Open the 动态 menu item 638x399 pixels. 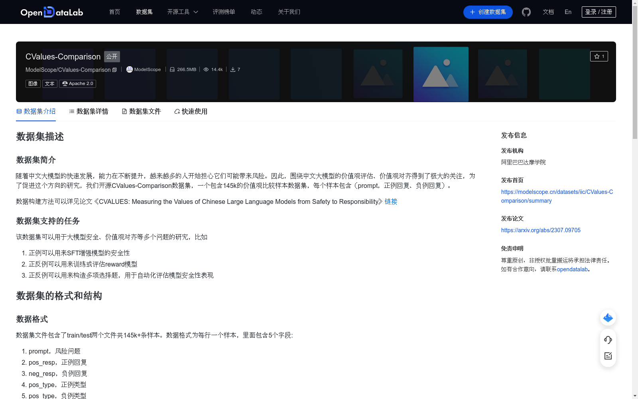click(256, 12)
